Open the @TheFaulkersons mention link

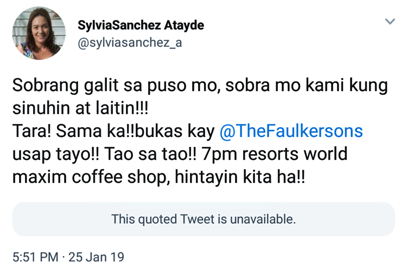coord(290,131)
